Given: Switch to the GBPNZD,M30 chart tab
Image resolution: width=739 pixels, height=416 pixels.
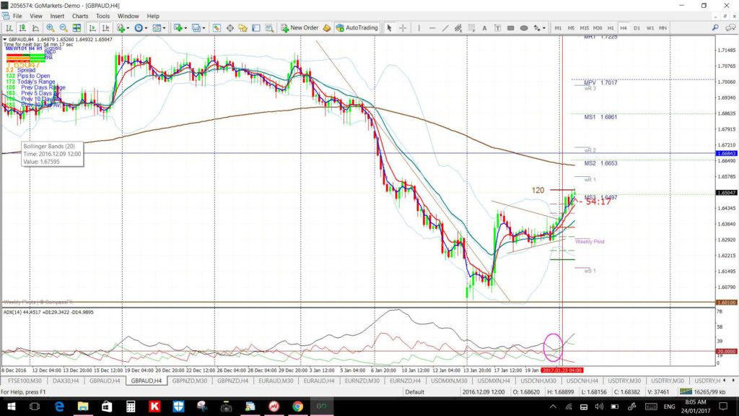Looking at the screenshot, I should click(x=190, y=381).
